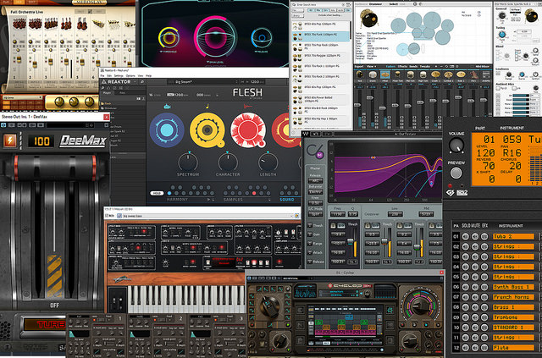Click the C6 logo in Waves plugin

pyautogui.click(x=314, y=151)
